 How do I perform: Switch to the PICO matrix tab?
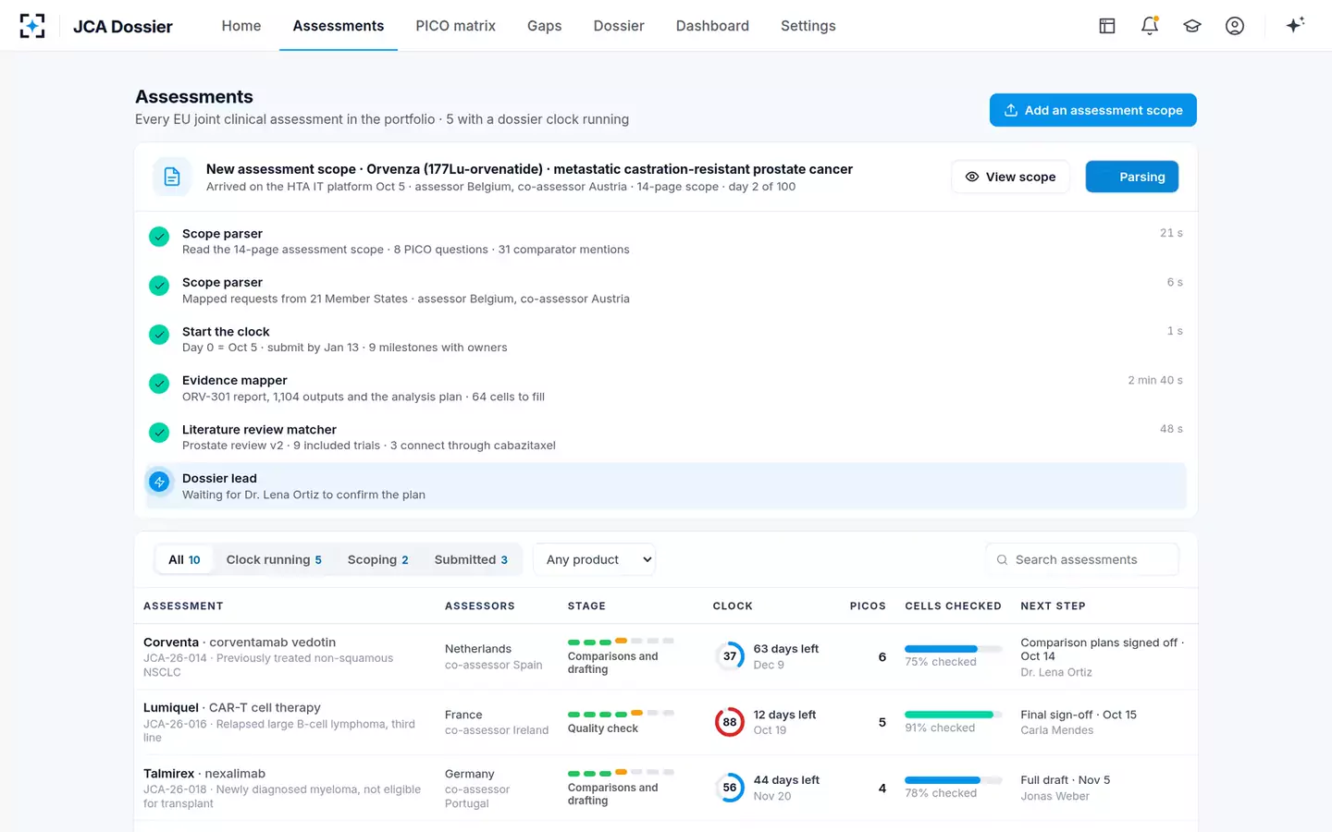(x=455, y=26)
